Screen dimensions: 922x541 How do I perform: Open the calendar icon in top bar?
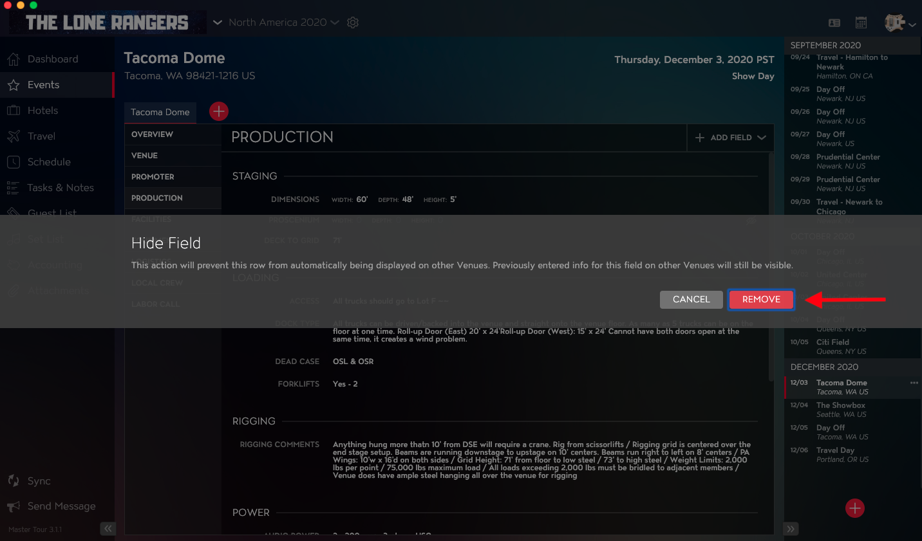tap(861, 22)
